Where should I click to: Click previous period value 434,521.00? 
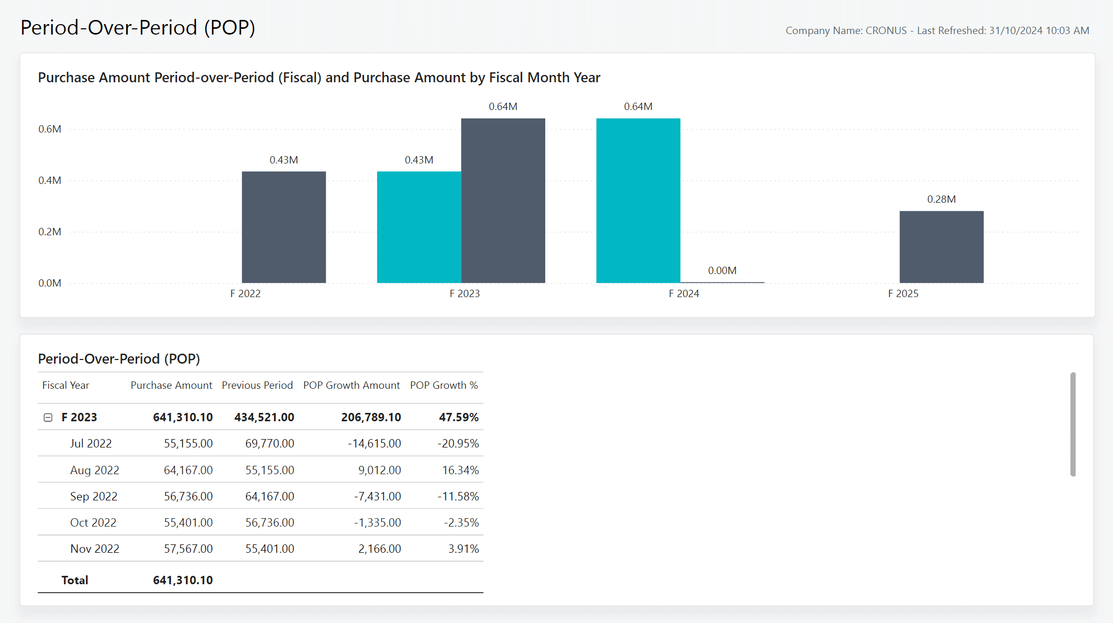pos(265,418)
